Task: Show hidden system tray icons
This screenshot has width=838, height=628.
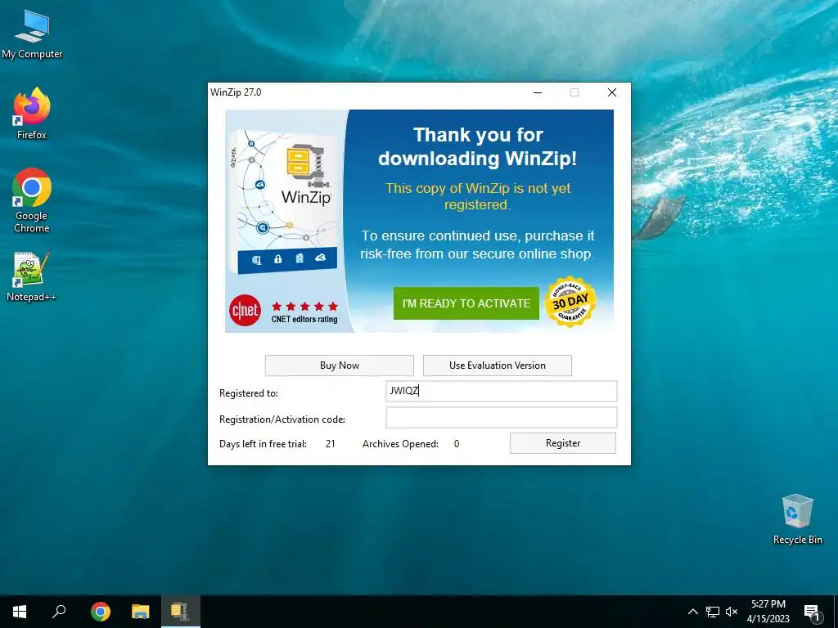Action: pos(692,612)
